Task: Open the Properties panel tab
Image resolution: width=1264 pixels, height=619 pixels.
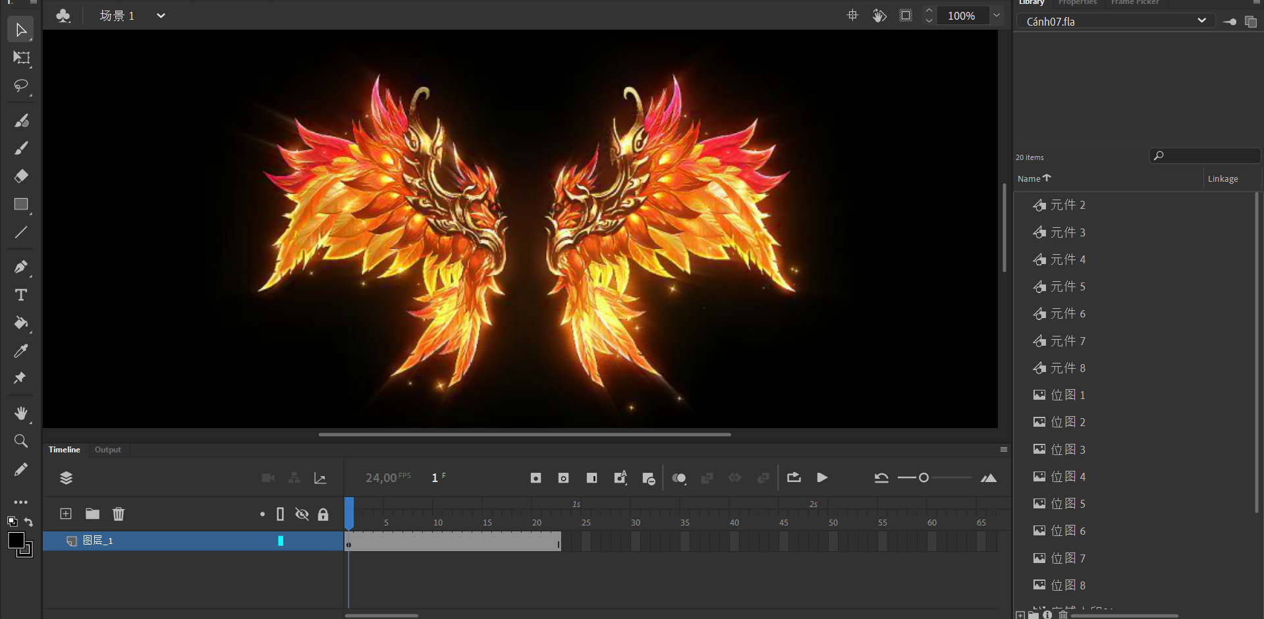Action: (1078, 3)
